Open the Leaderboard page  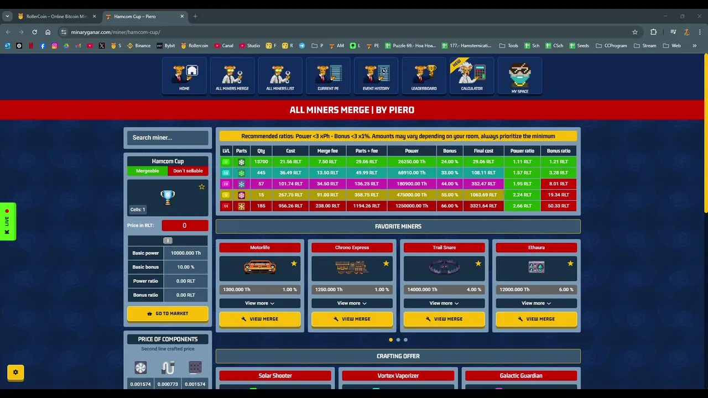tap(424, 76)
